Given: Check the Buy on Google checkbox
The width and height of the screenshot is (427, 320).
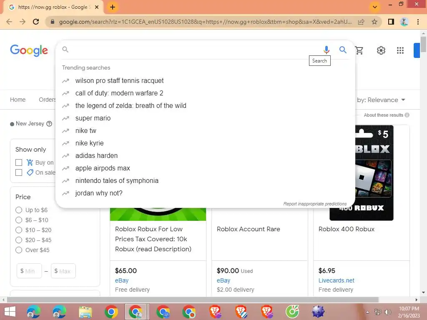Looking at the screenshot, I should pos(19,163).
